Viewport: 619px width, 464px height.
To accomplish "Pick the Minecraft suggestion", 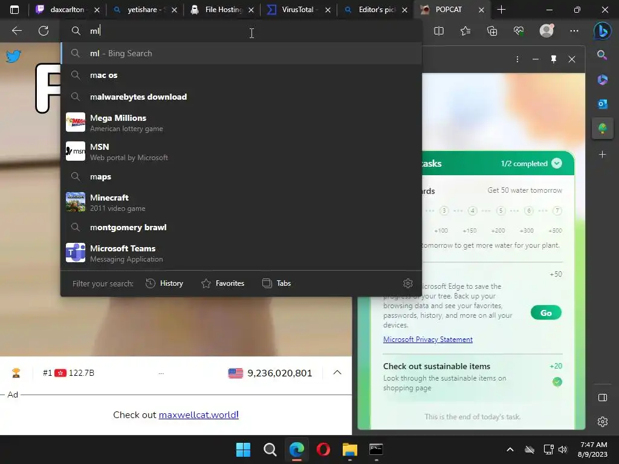I will pos(241,202).
